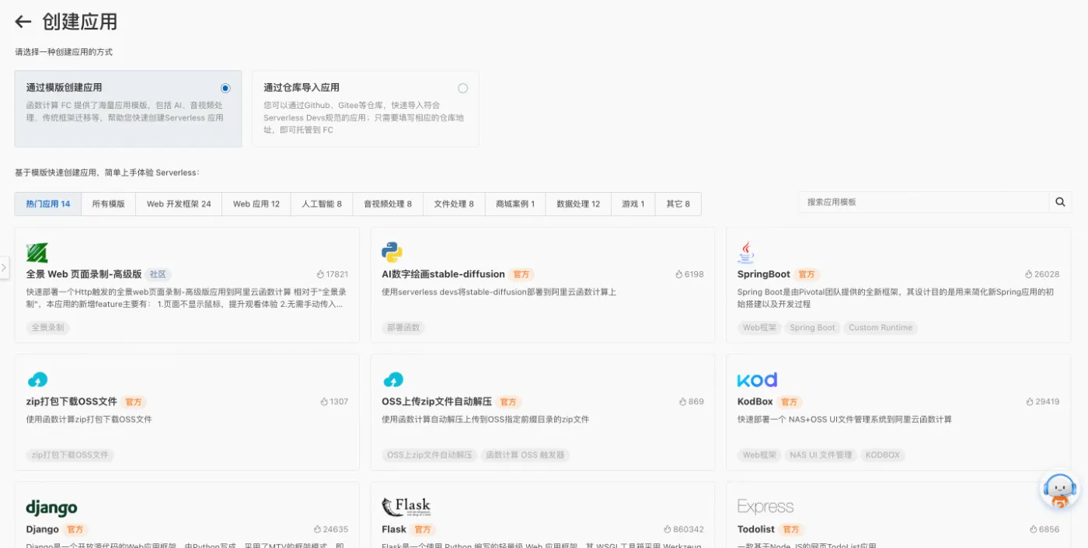Expand the left sidebar collapse handle
This screenshot has height=548, width=1088.
4,267
